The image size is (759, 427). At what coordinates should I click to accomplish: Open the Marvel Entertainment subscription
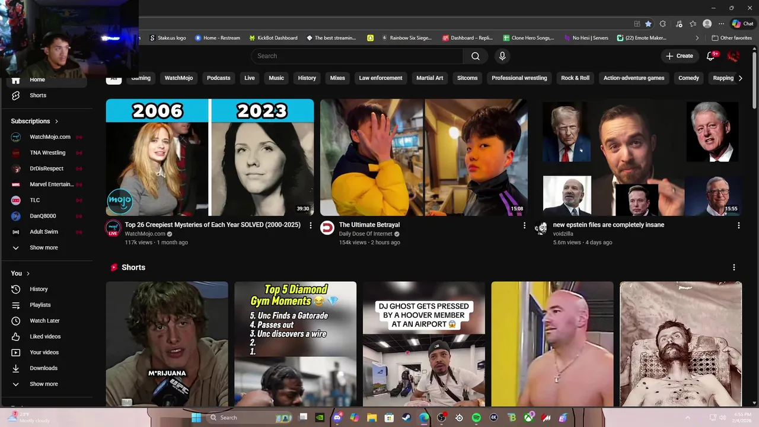pyautogui.click(x=46, y=184)
